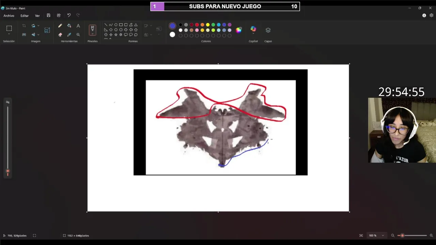The height and width of the screenshot is (245, 436).
Task: Click the crop image icon
Action: click(x=24, y=26)
